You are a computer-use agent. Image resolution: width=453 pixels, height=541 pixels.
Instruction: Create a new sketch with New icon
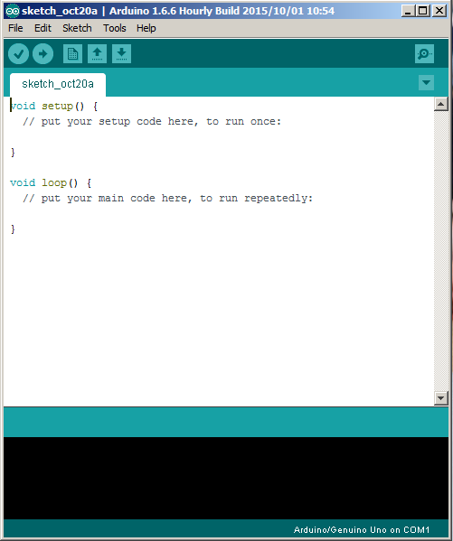72,54
